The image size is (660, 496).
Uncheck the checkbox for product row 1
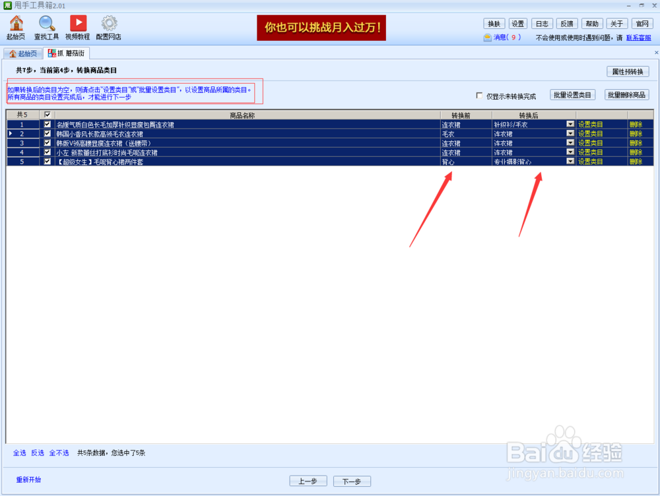(x=47, y=124)
